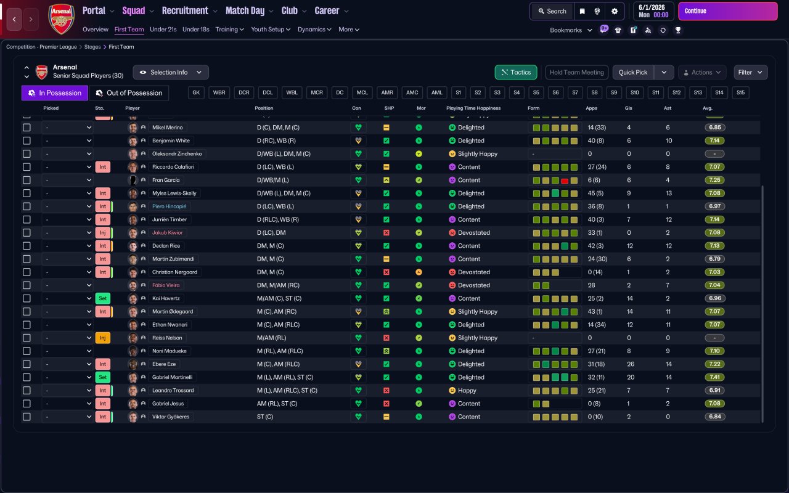Viewport: 789px width, 493px height.
Task: Open the Recruitment menu
Action: click(x=189, y=10)
